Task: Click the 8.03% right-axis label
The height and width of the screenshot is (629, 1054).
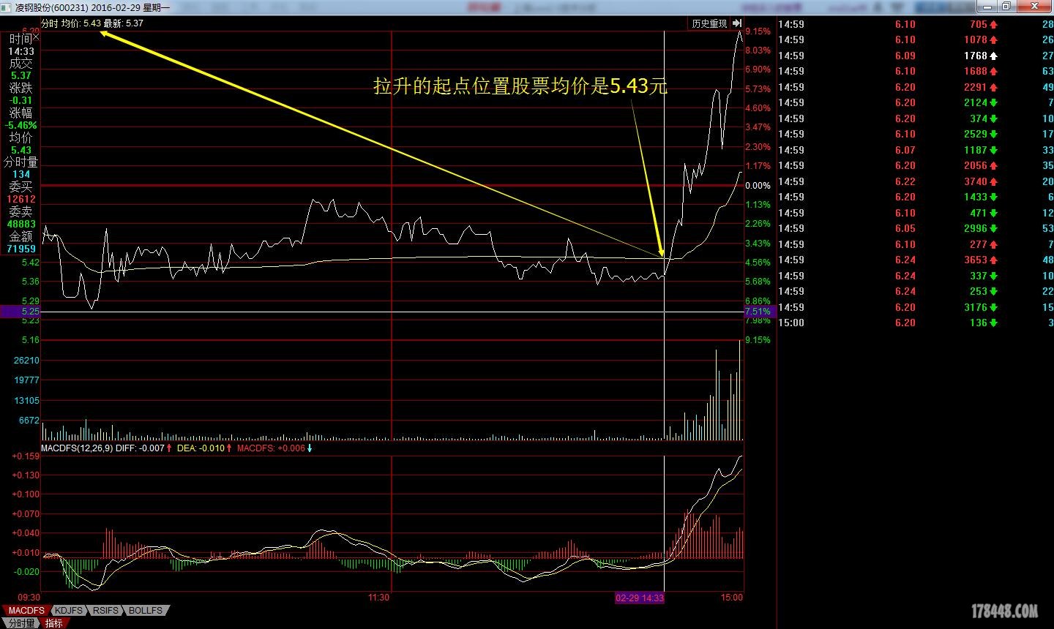Action: 758,50
